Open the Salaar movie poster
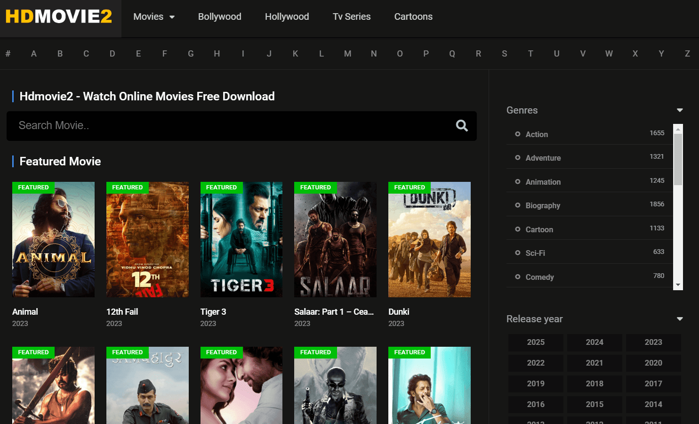Viewport: 699px width, 424px height. coord(335,239)
